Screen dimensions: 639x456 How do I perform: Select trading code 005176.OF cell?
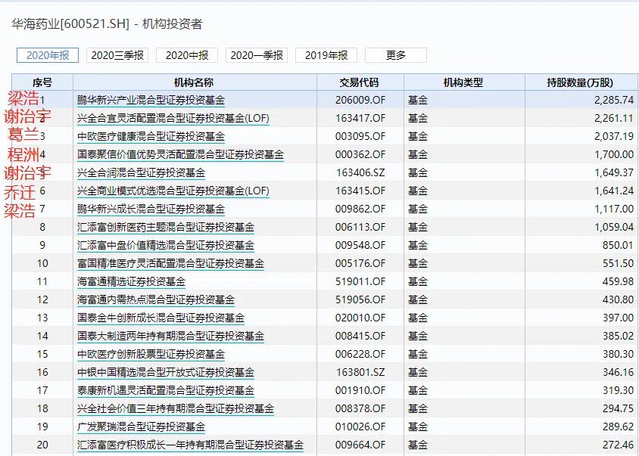[x=360, y=263]
